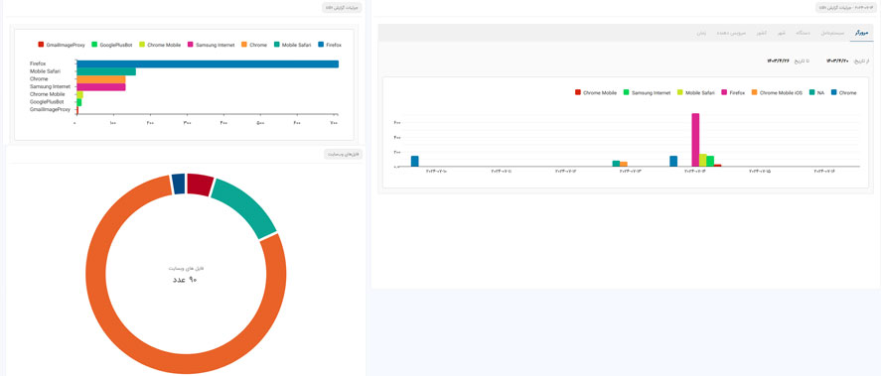881x376 pixels.
Task: Toggle GooglePlusBot legend in horizontal bar chart
Action: (x=112, y=45)
